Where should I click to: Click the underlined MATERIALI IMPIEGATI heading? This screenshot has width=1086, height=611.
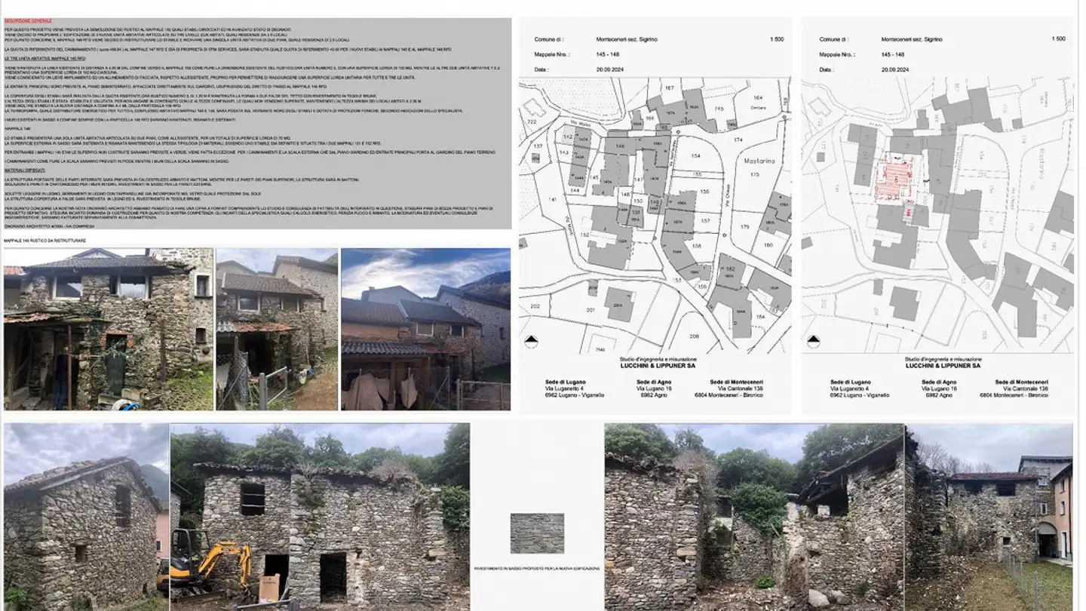point(26,170)
